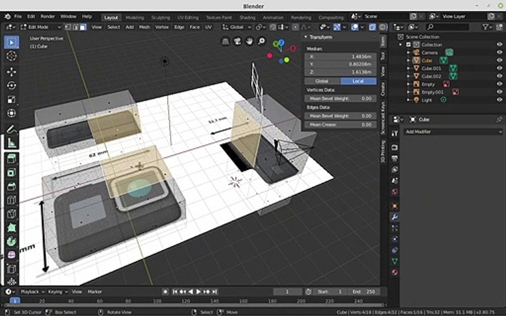
Task: Select the Bevel tool
Action: pos(11,187)
